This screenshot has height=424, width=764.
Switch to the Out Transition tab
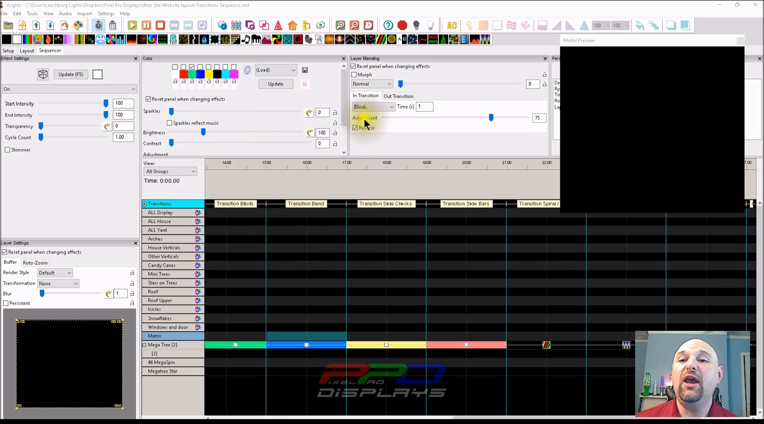398,96
